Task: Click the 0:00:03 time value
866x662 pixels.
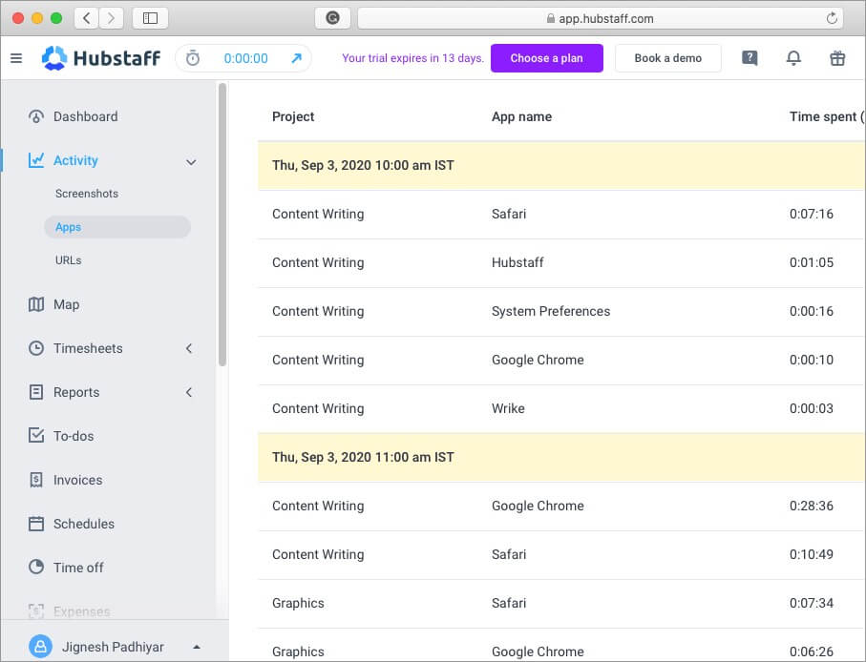Action: tap(812, 408)
